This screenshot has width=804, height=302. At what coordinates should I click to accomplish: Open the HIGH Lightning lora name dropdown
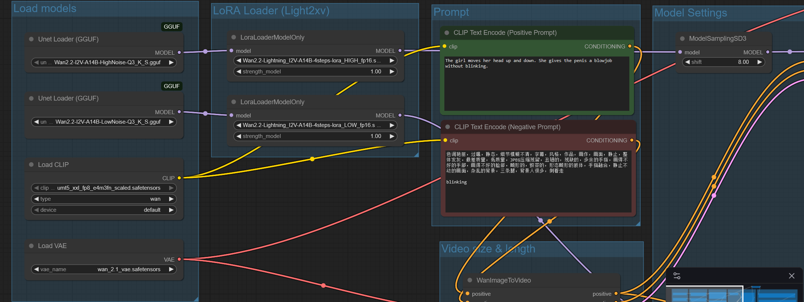coord(316,61)
